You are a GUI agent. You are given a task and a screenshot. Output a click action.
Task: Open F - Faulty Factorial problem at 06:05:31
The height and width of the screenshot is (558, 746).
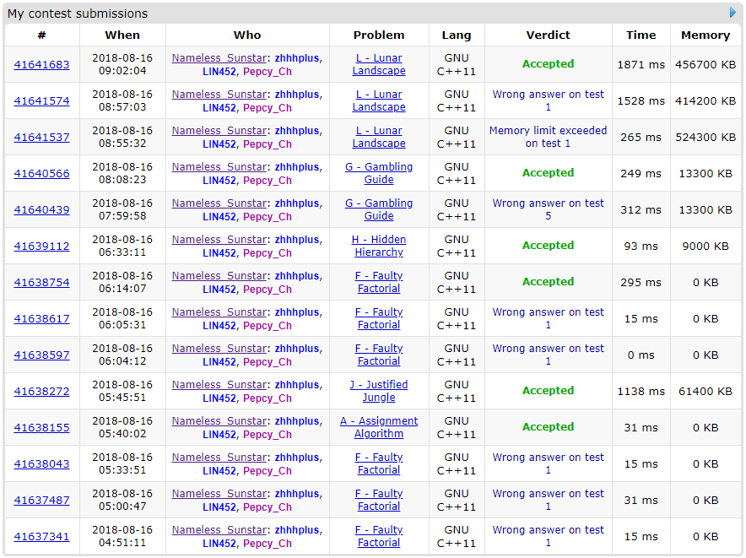pos(379,318)
